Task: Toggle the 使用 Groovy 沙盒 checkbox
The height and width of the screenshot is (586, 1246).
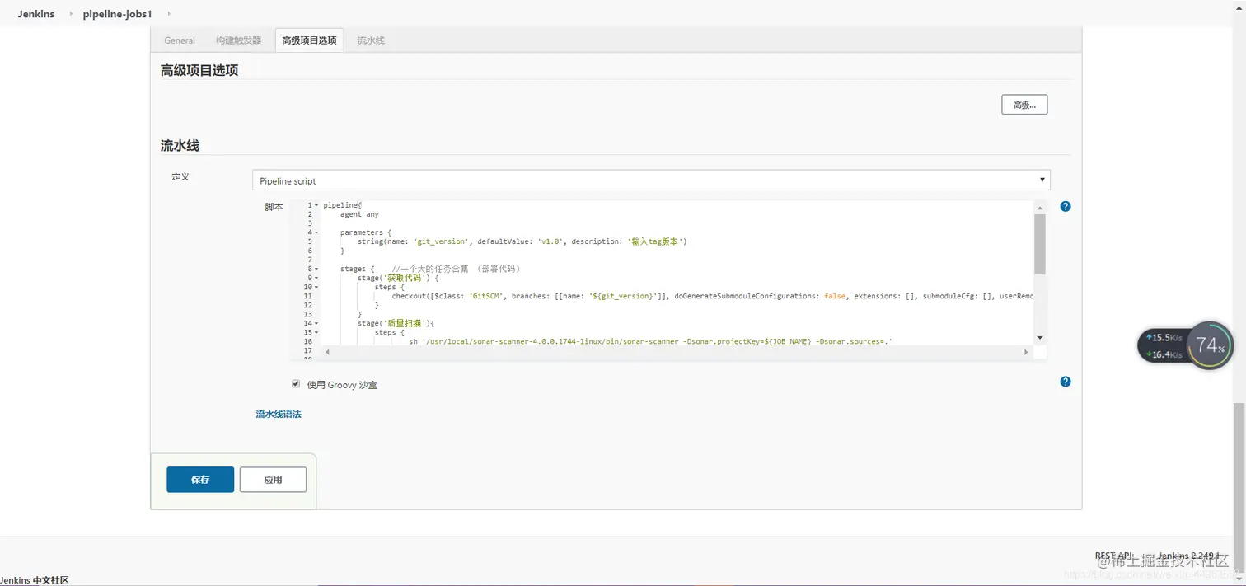Action: [x=296, y=384]
